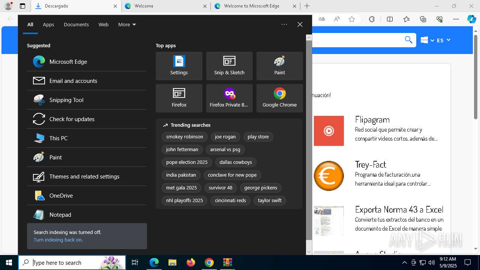Open Check for updates suggestion
The height and width of the screenshot is (270, 480).
(87, 119)
